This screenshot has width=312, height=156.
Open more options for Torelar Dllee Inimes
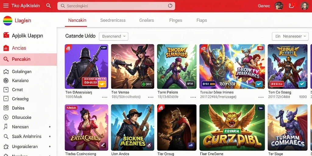261,97
